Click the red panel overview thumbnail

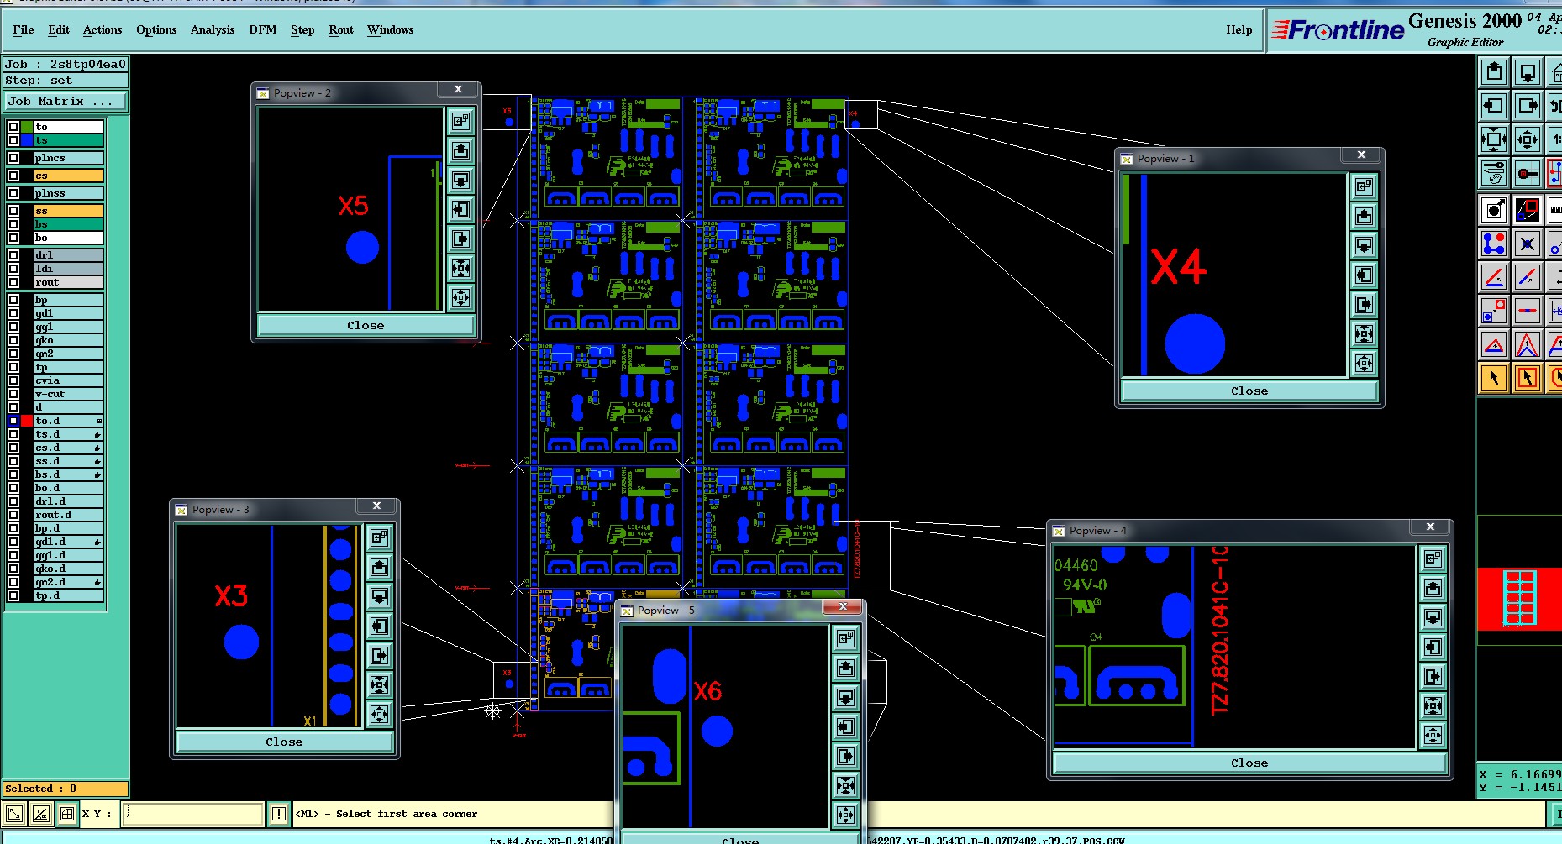[x=1519, y=599]
